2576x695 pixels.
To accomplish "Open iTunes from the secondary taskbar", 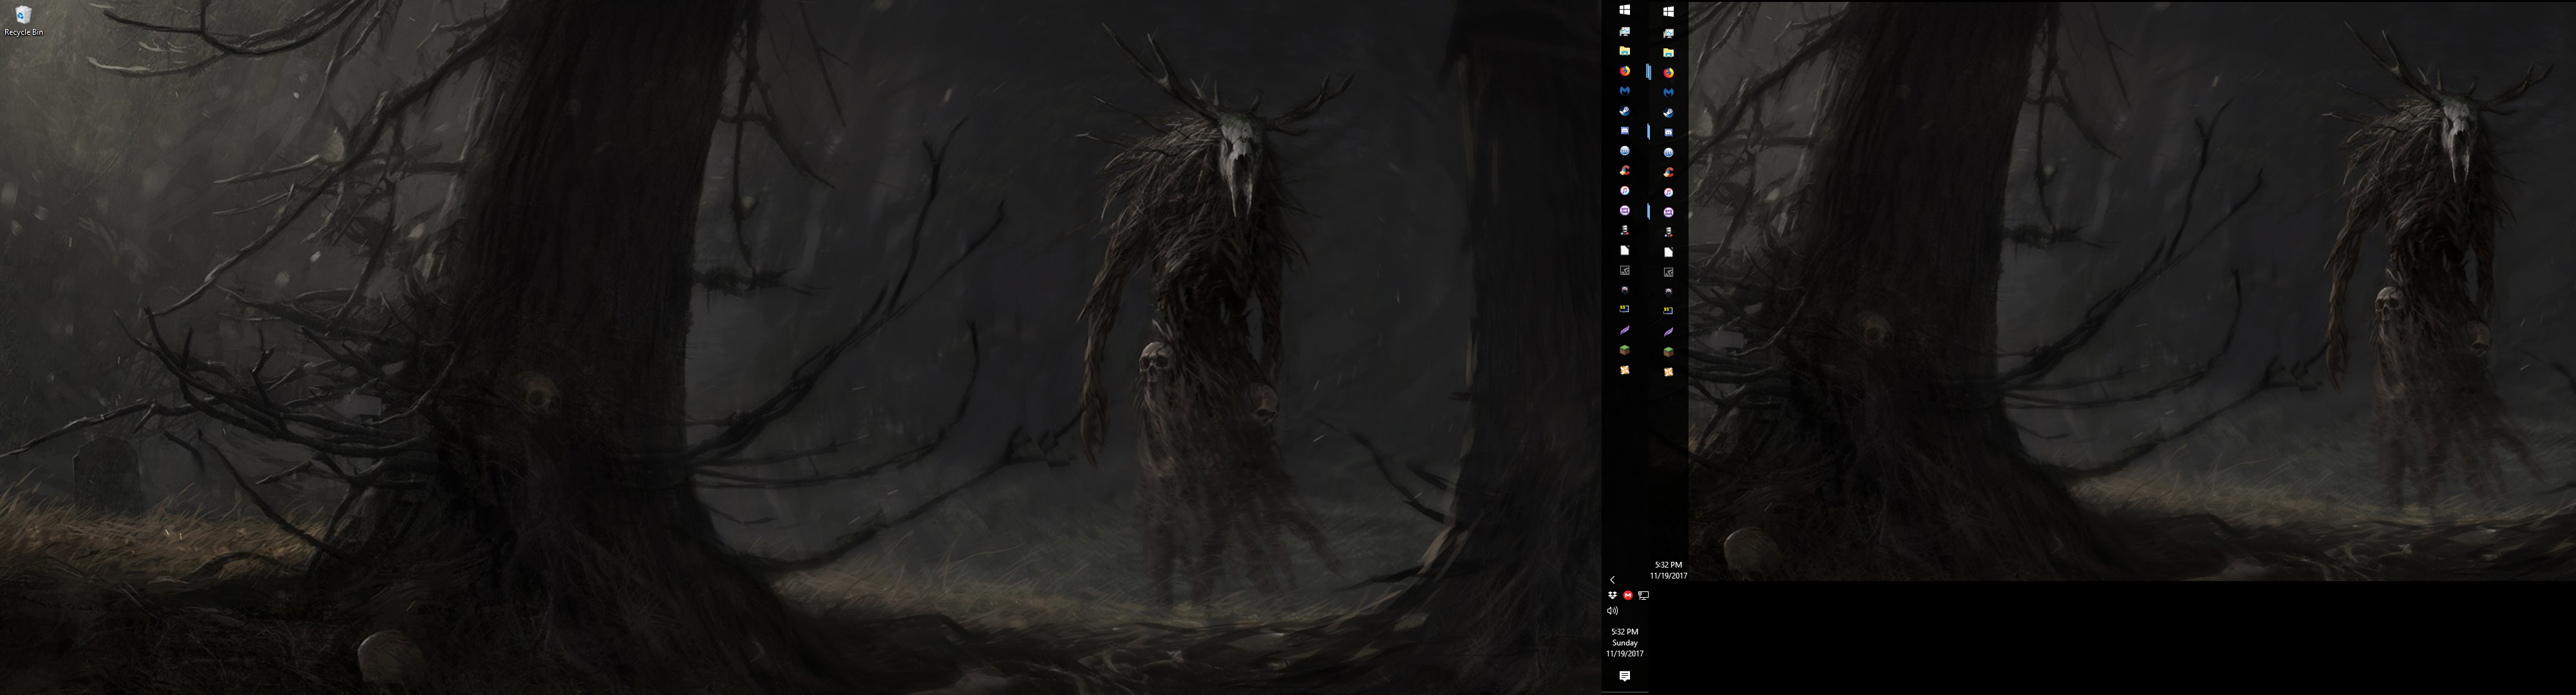I will click(x=1668, y=192).
